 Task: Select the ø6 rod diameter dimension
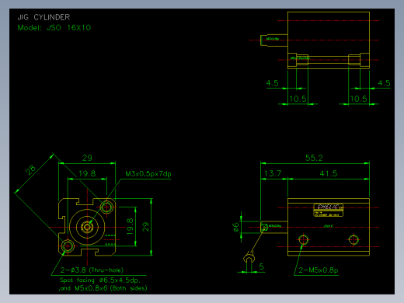tap(235, 227)
